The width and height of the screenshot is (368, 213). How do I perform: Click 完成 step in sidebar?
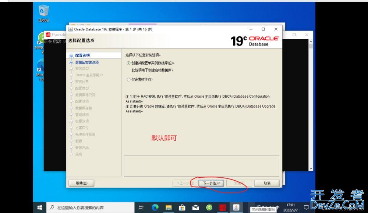click(x=79, y=154)
